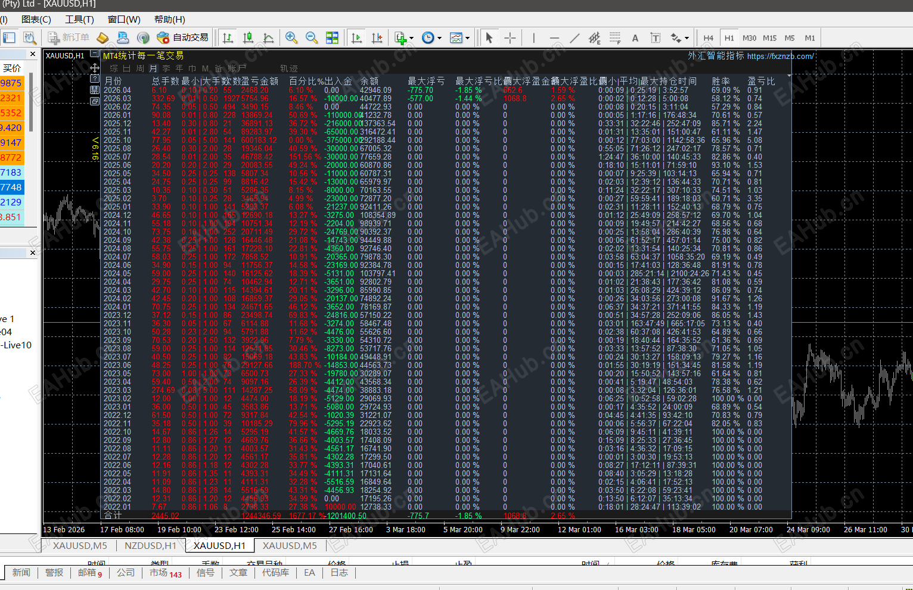This screenshot has height=590, width=913.
Task: Open the 新闻 terminal tab
Action: point(21,573)
